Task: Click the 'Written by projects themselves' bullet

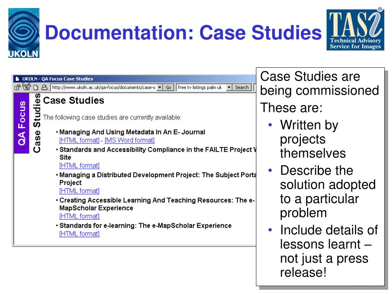Action: coord(312,139)
